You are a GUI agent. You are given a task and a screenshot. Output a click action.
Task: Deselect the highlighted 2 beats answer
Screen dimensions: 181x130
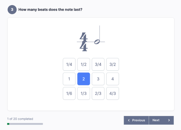pos(84,79)
